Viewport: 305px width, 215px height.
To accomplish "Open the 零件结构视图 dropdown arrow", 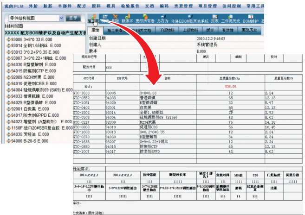I will (61, 18).
